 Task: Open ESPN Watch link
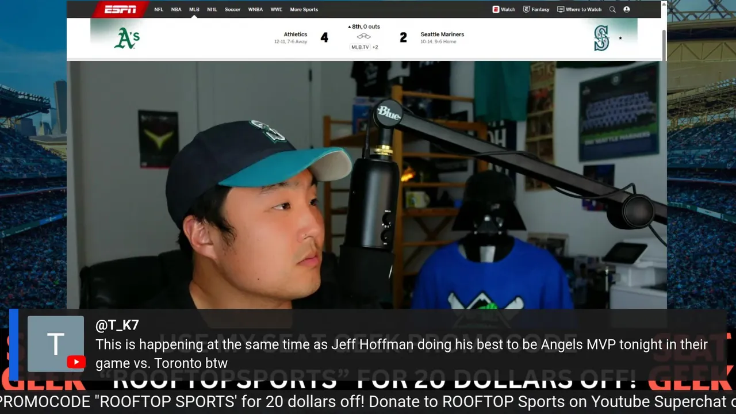click(x=504, y=10)
